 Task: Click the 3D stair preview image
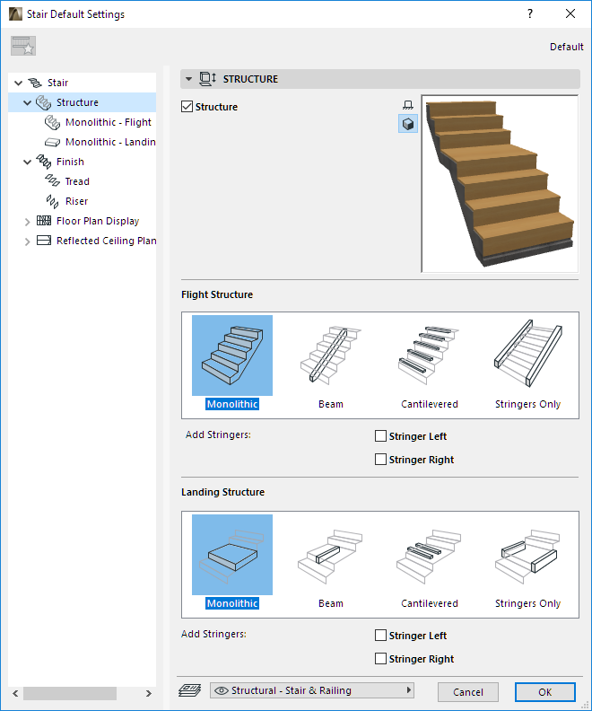coord(500,184)
